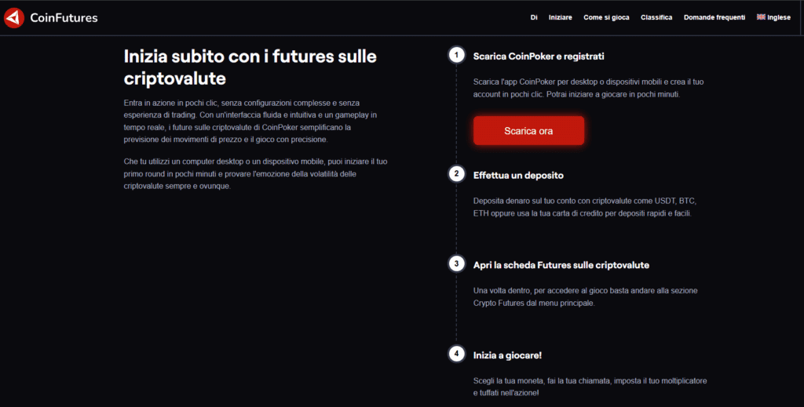Click the Crypto Futures menu description text
804x407 pixels.
click(585, 297)
